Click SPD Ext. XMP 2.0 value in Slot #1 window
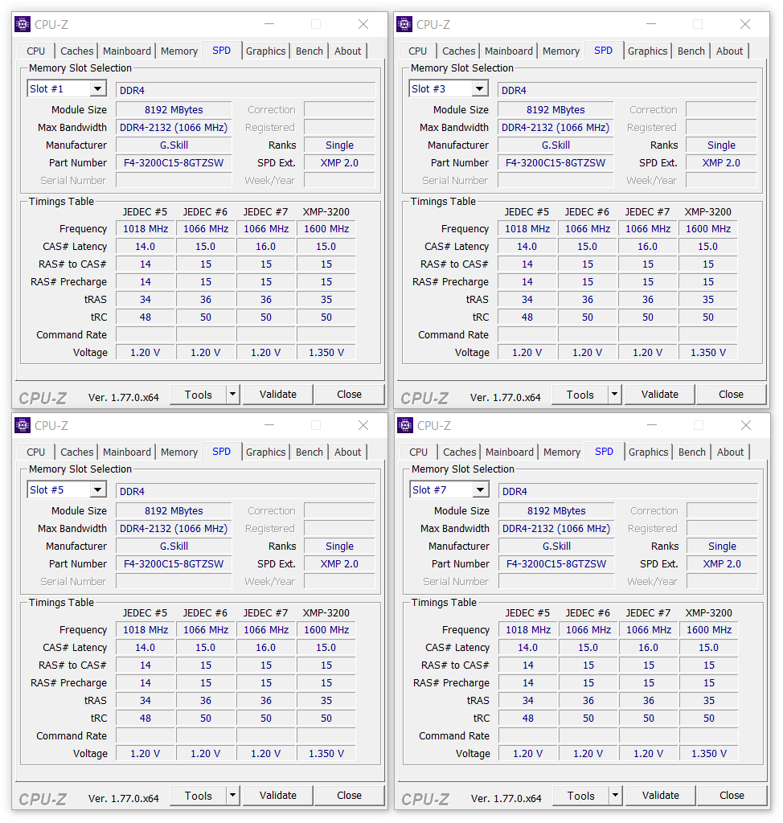 340,162
